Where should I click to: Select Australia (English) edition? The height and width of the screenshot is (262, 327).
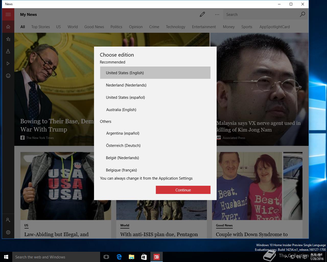click(155, 110)
